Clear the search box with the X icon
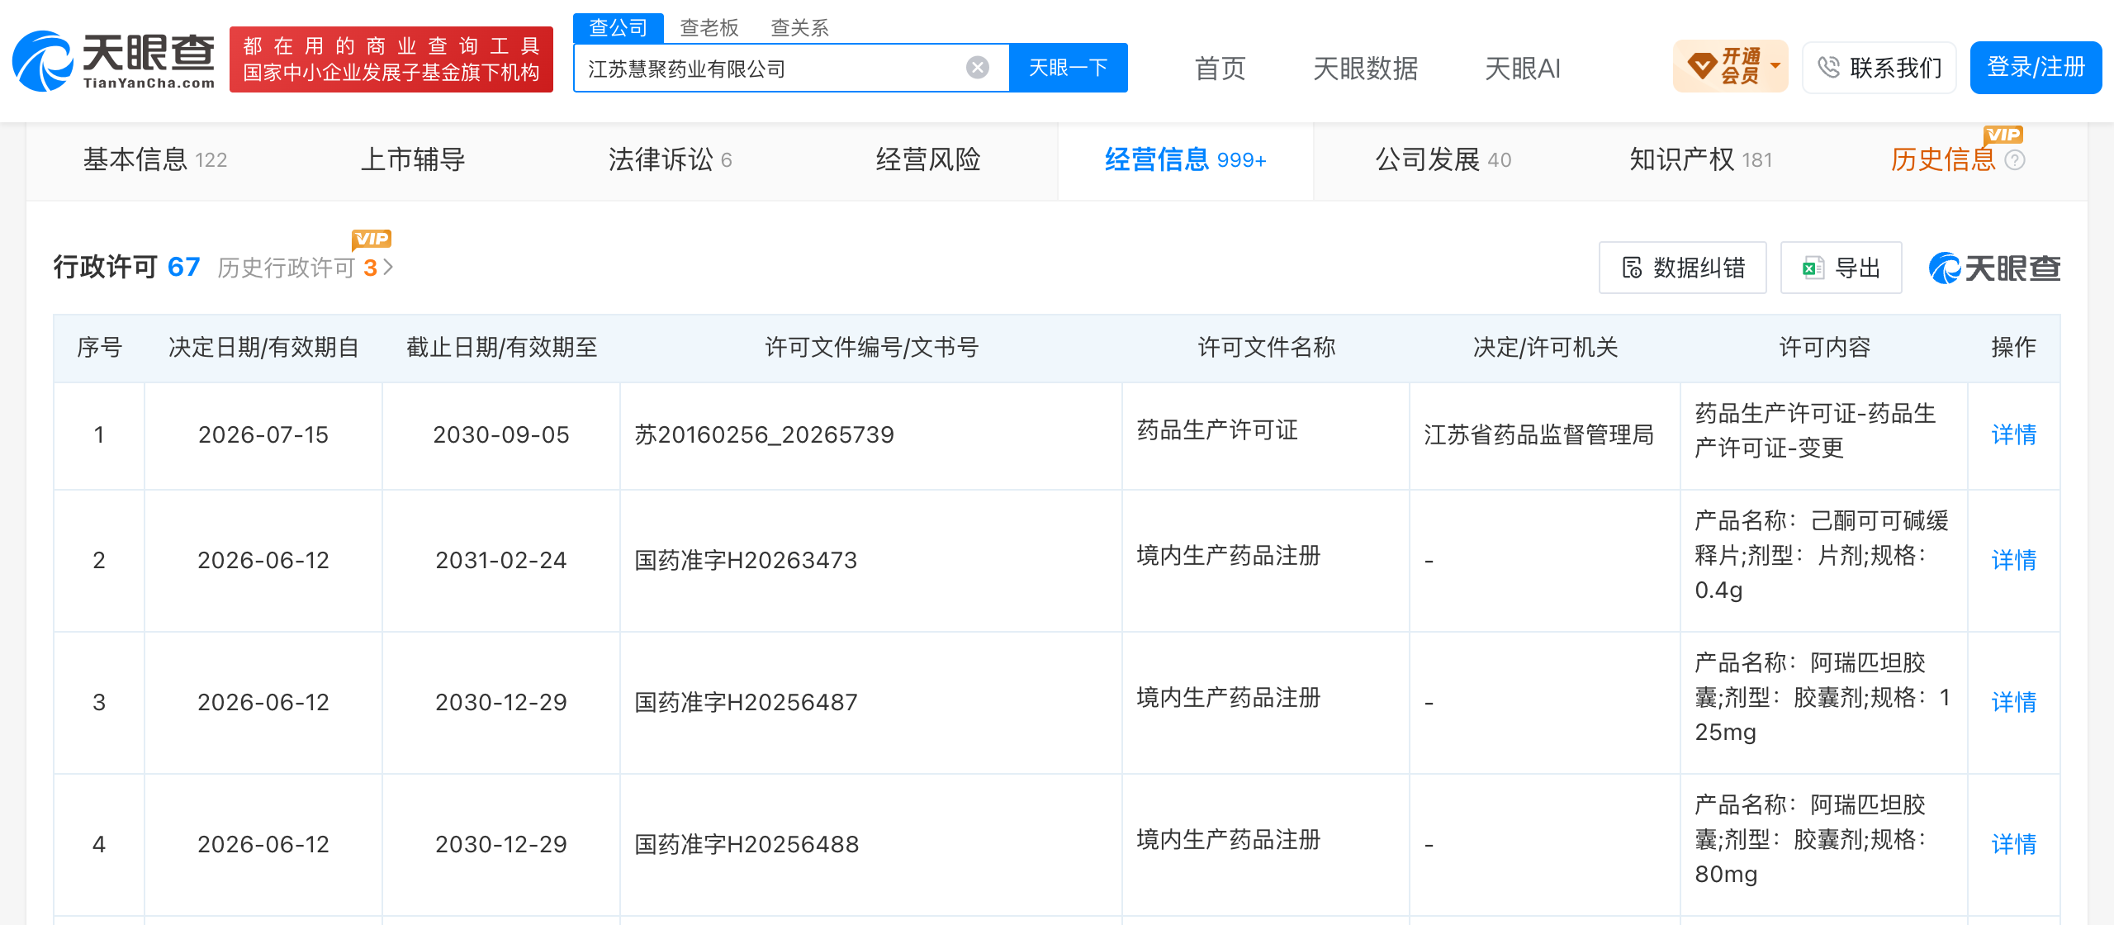Screen dimensions: 2114x925 pyautogui.click(x=978, y=68)
